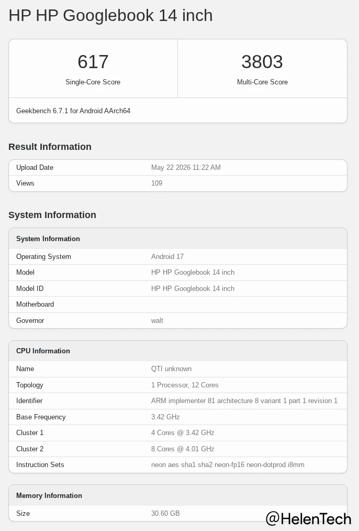Click the System Information table header
359x531 pixels.
(48, 239)
